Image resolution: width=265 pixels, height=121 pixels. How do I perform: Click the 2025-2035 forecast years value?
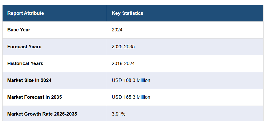click(123, 47)
